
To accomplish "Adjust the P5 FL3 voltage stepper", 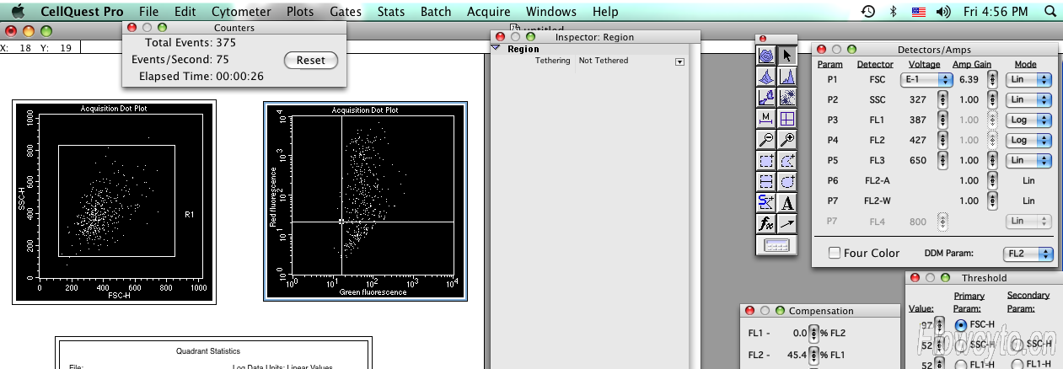I will pos(942,160).
